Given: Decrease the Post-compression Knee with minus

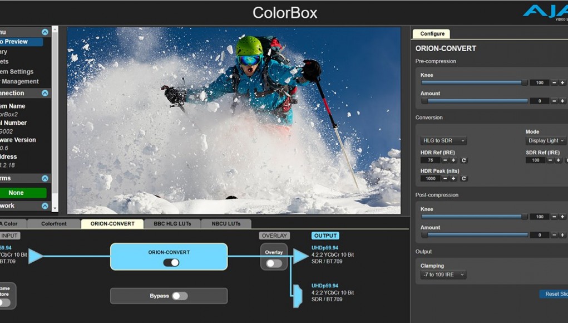Looking at the screenshot, I should (554, 217).
